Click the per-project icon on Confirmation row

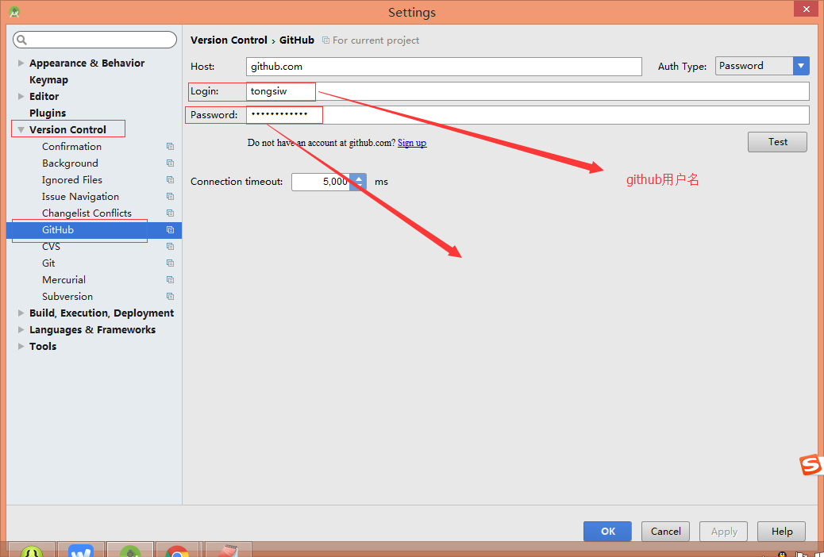point(170,147)
